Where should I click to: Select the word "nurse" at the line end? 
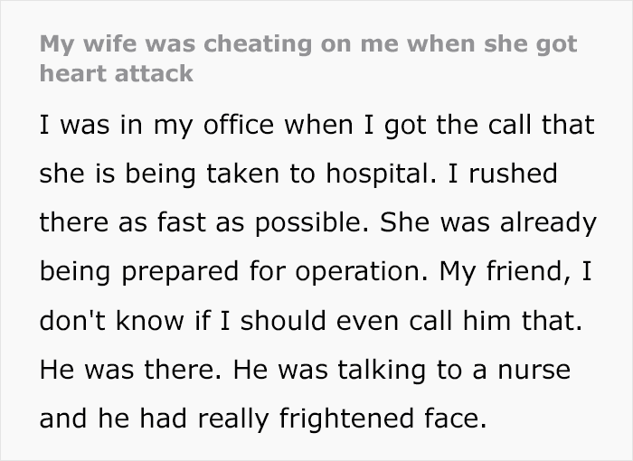click(x=534, y=371)
